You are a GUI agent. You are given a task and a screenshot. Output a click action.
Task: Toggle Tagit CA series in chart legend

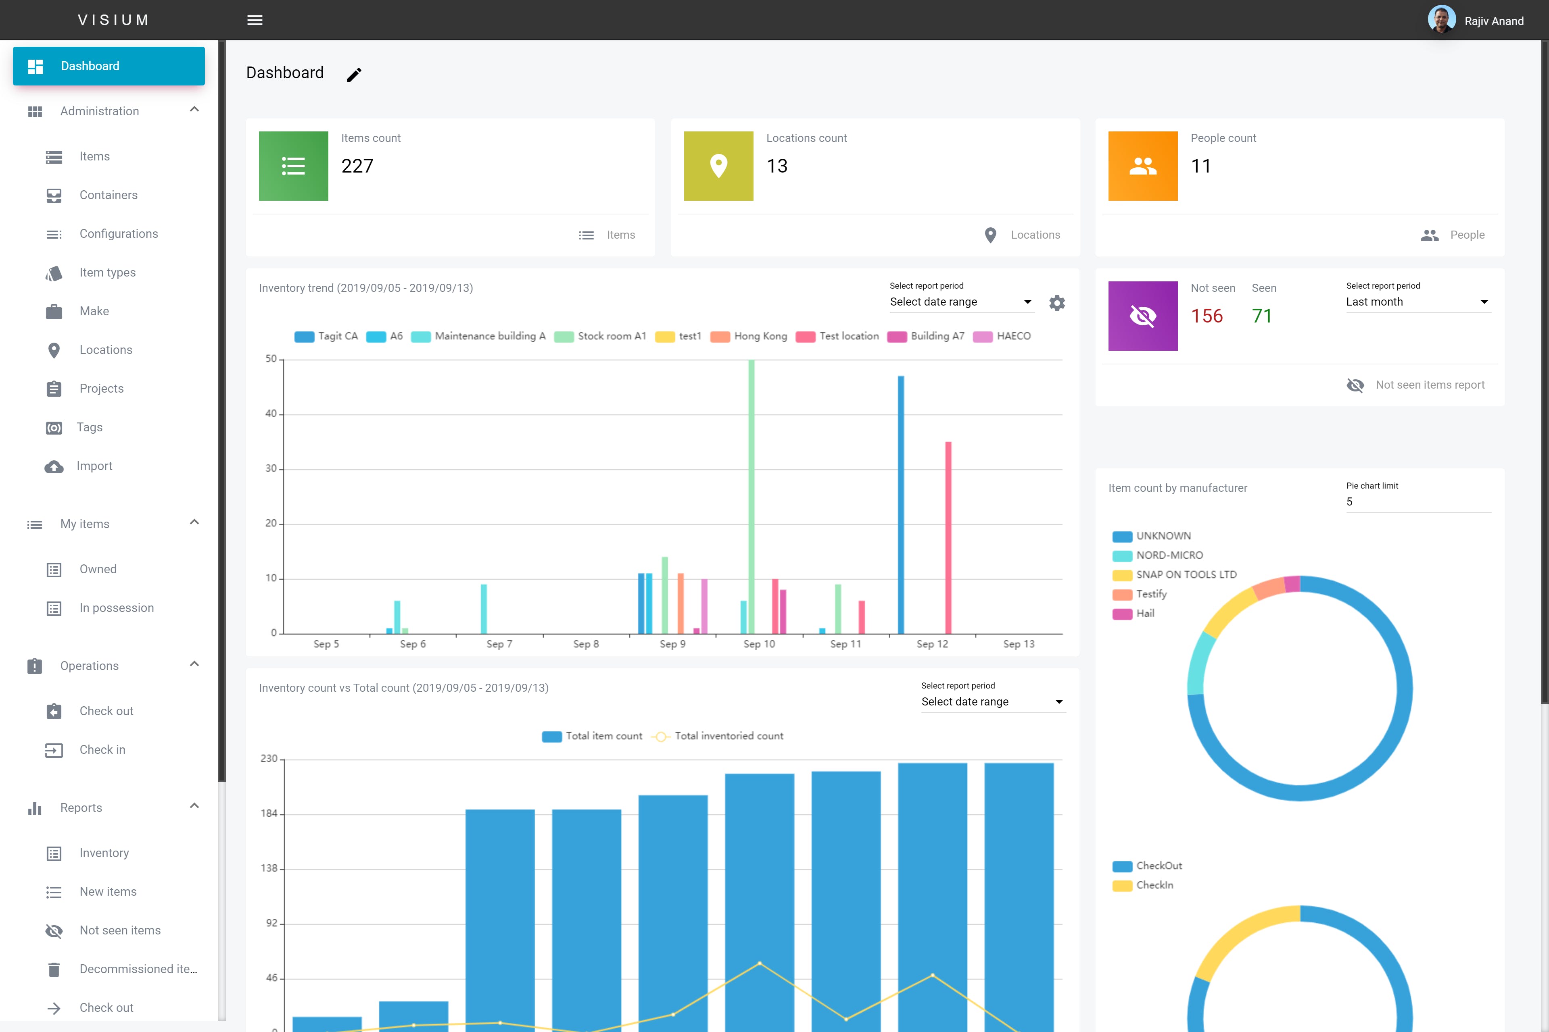[327, 336]
